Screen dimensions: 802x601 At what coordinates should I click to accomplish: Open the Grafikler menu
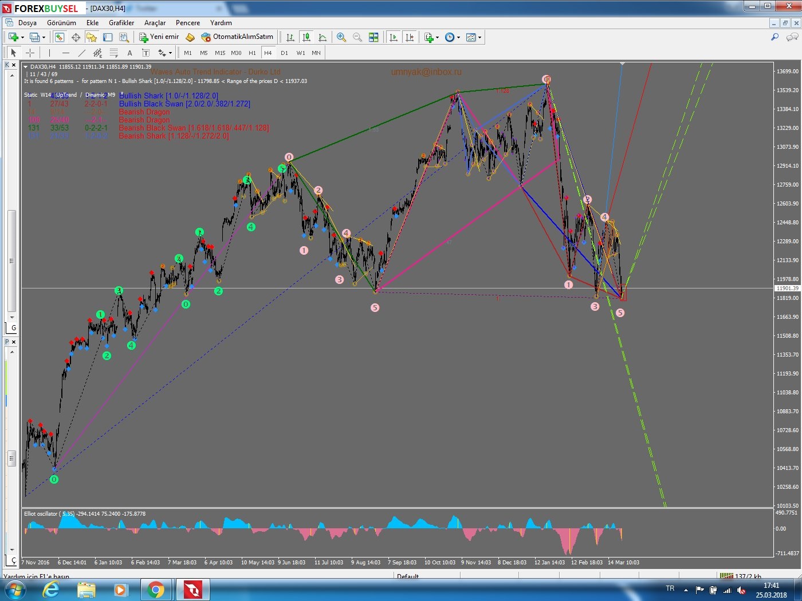click(121, 23)
